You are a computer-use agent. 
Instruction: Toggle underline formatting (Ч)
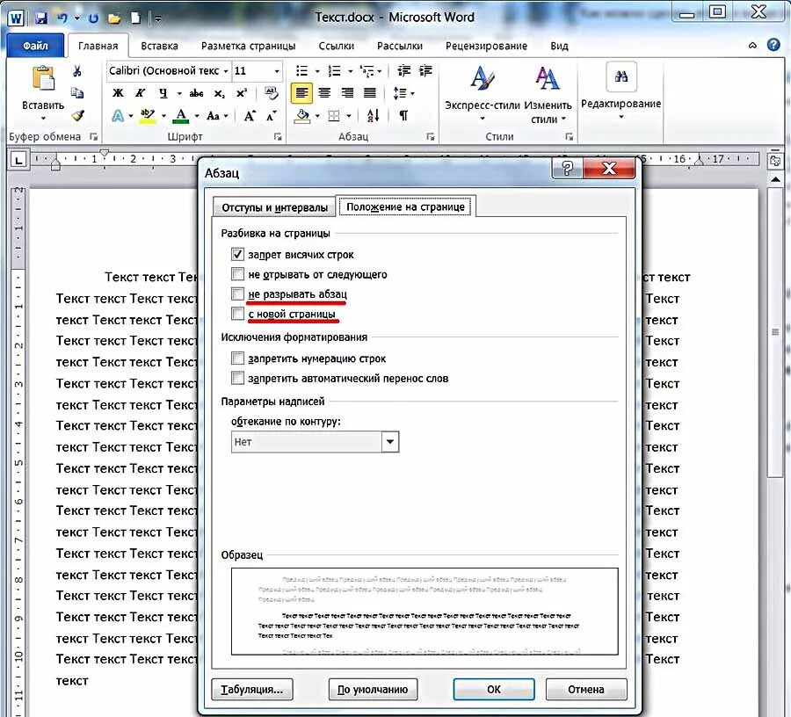pyautogui.click(x=163, y=93)
